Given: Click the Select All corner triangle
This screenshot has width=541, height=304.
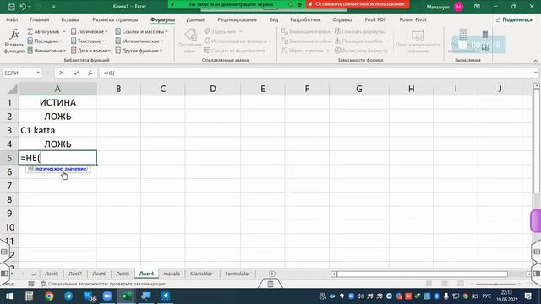Looking at the screenshot, I should coord(12,90).
